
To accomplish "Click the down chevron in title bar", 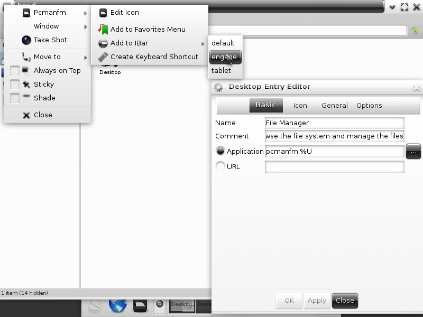I will (392, 7).
